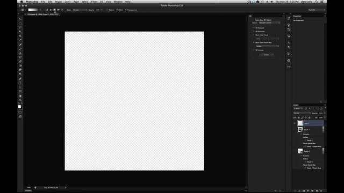
Task: Click the foreground color swatch
Action: pyautogui.click(x=19, y=107)
